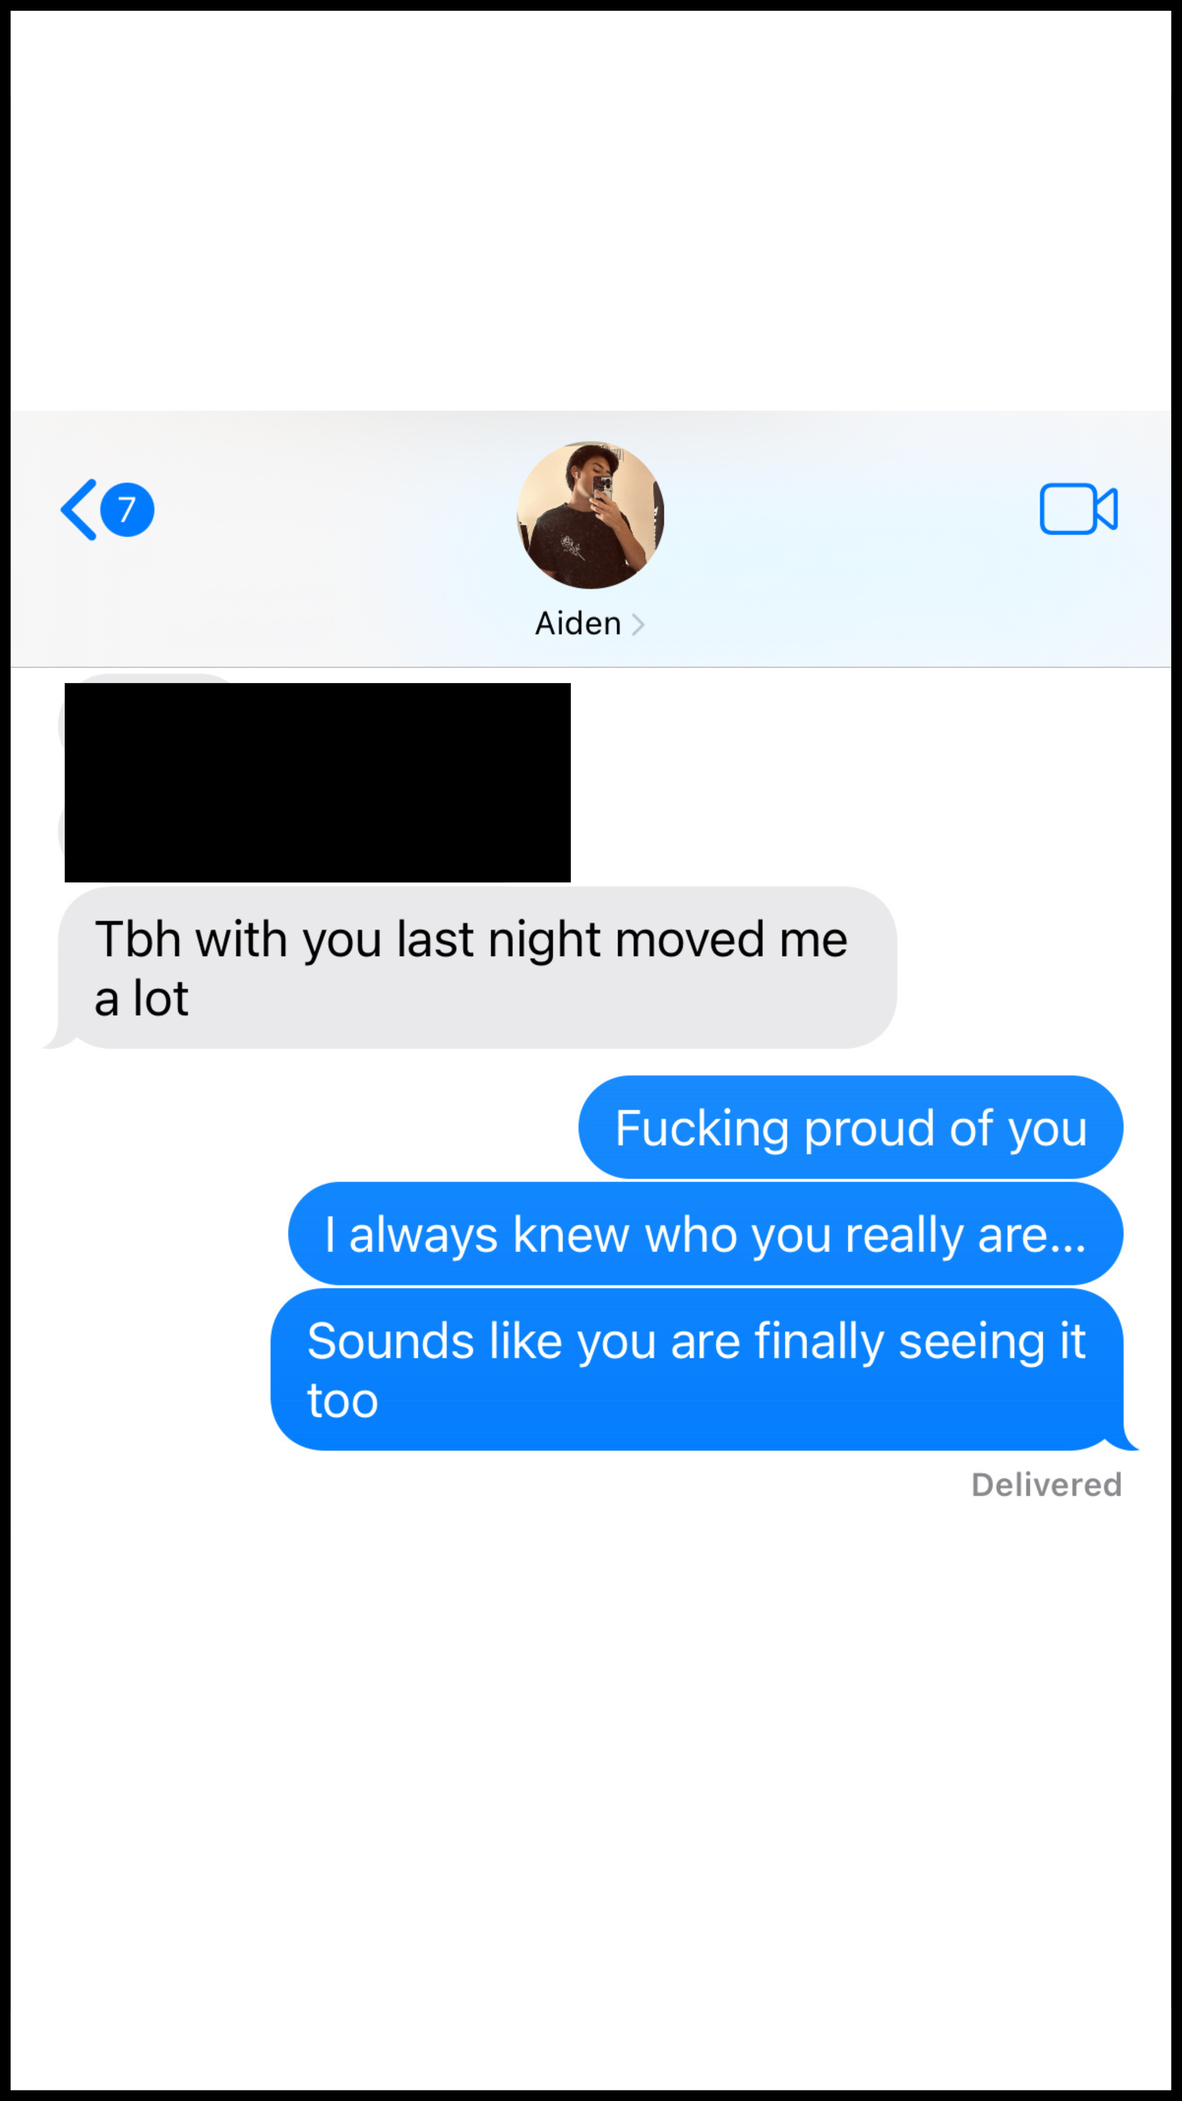Viewport: 1182px width, 2101px height.
Task: Tap the blue back chevron arrow
Action: pos(78,510)
